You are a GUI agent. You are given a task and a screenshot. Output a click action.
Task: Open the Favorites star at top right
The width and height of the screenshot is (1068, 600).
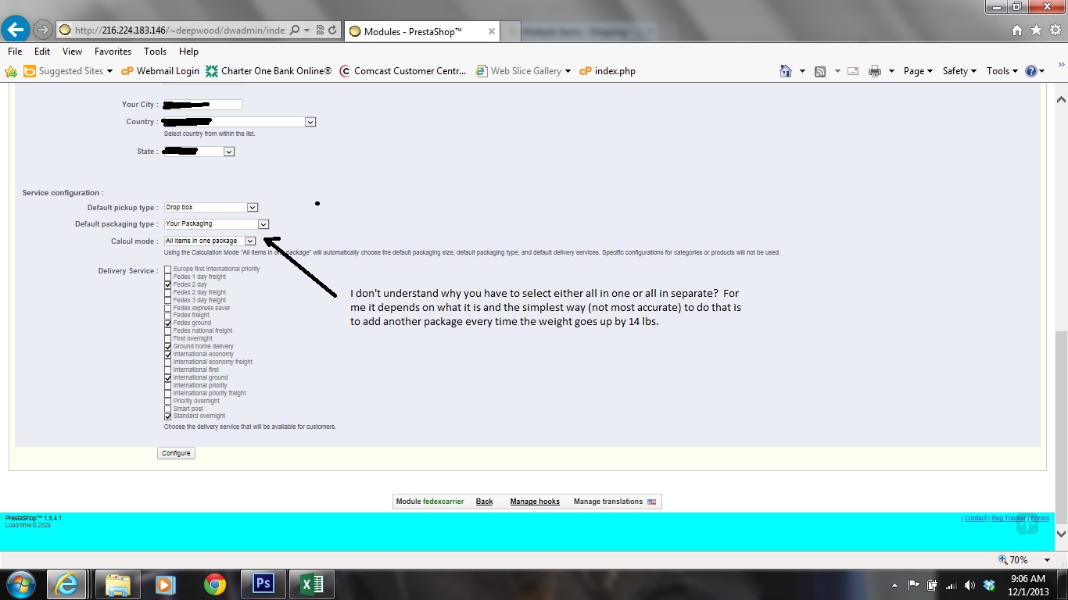(x=1036, y=30)
